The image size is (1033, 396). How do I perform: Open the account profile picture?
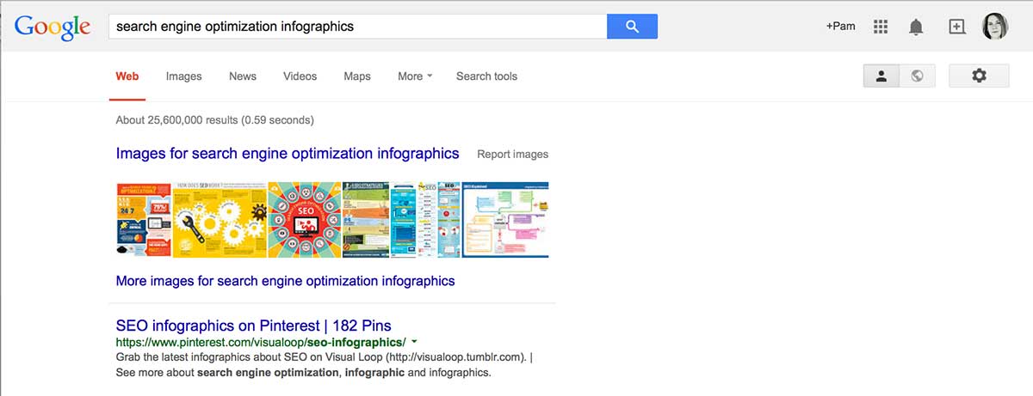tap(995, 27)
